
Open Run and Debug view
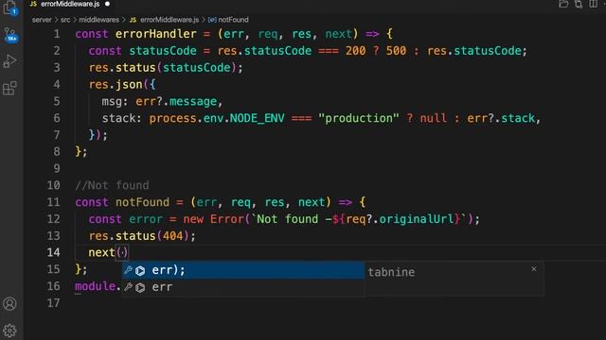click(x=9, y=61)
